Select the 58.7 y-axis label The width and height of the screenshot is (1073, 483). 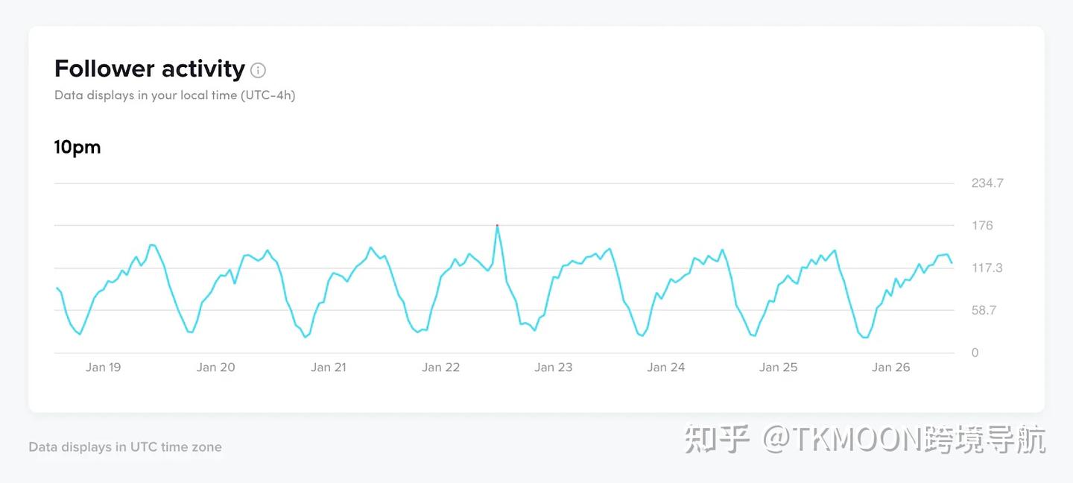coord(985,310)
